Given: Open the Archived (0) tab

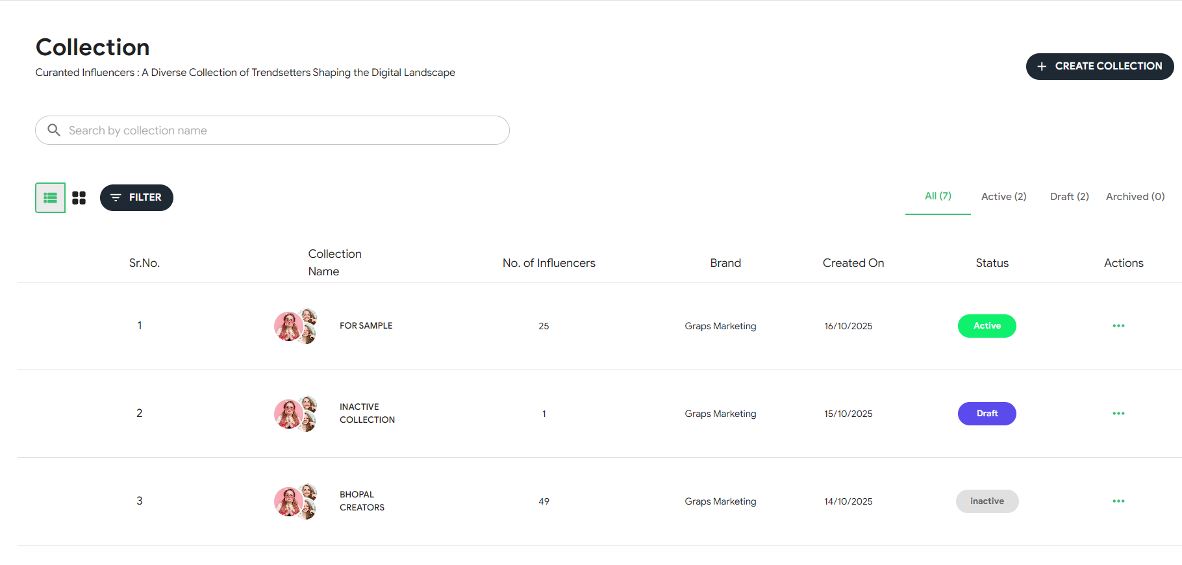Looking at the screenshot, I should [x=1135, y=197].
